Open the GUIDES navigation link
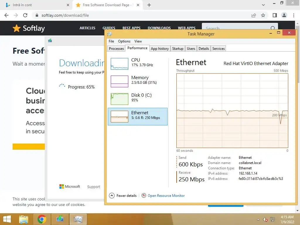This screenshot has width=300, height=225. tap(109, 28)
